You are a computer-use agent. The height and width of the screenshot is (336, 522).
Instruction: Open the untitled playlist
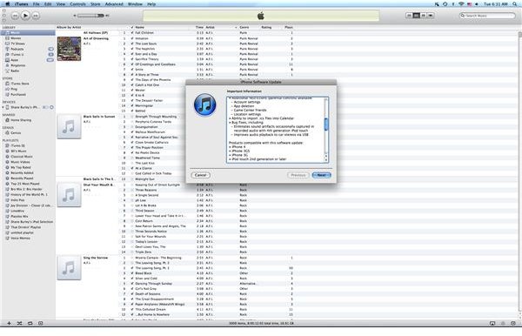28,232
